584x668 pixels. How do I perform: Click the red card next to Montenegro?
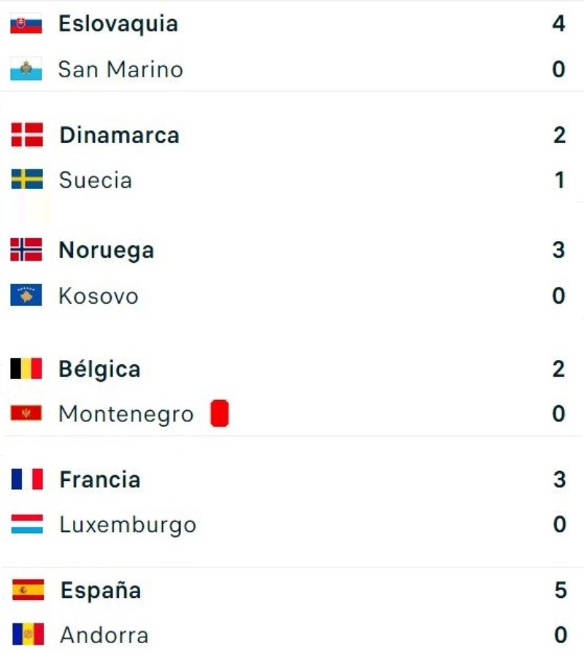click(220, 414)
